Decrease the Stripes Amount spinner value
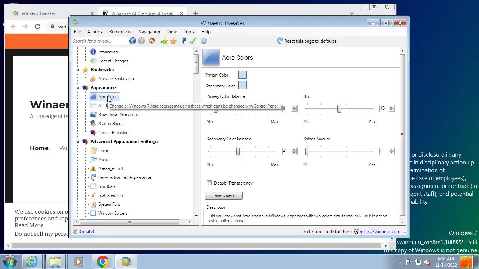This screenshot has width=479, height=269. tap(391, 153)
